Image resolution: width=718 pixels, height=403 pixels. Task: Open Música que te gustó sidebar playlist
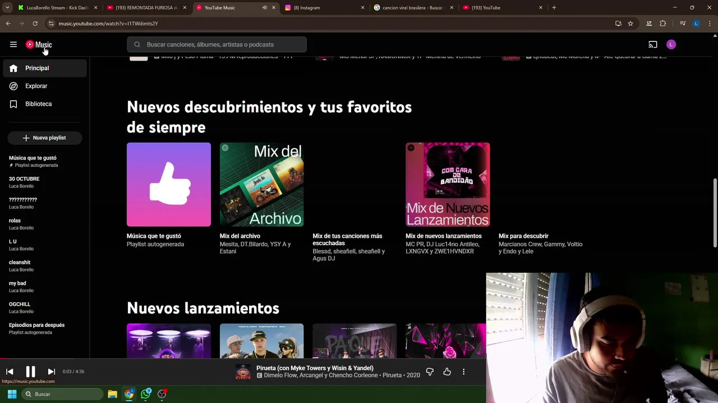tap(45, 161)
